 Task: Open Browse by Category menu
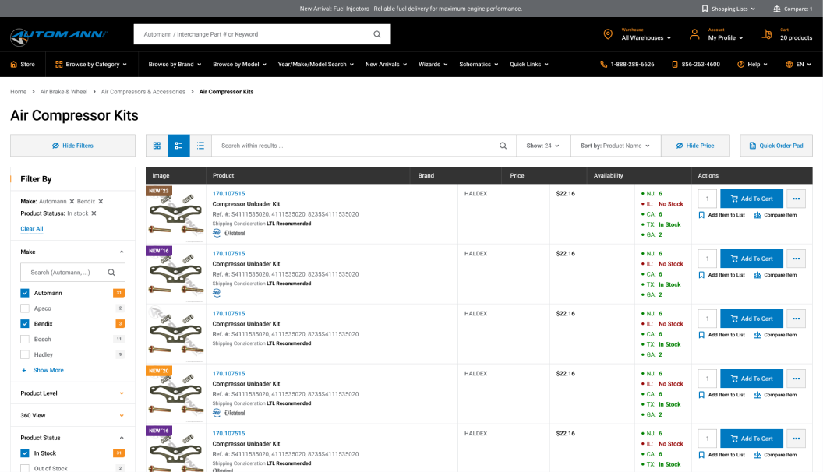pyautogui.click(x=91, y=64)
